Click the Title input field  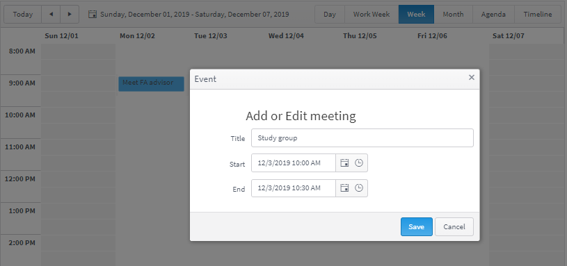pos(362,138)
